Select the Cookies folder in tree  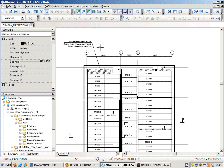pos(31,126)
